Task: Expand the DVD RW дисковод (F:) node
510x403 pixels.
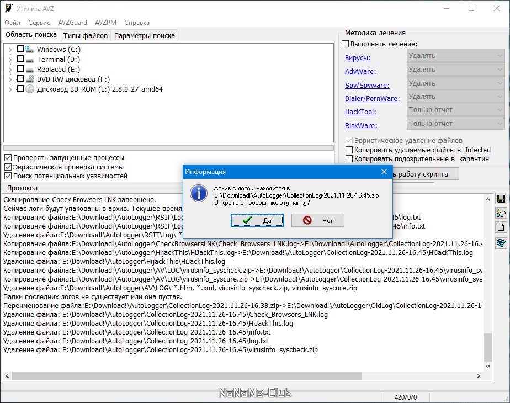Action: pyautogui.click(x=10, y=79)
